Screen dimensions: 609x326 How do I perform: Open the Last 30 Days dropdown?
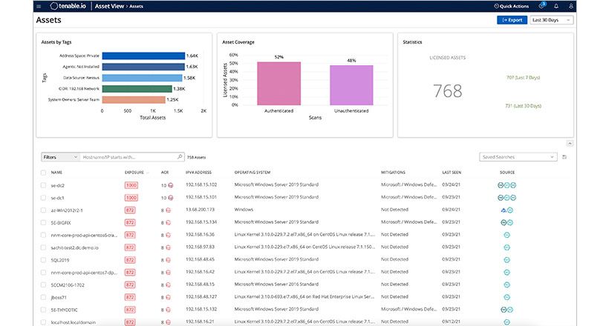coord(552,20)
